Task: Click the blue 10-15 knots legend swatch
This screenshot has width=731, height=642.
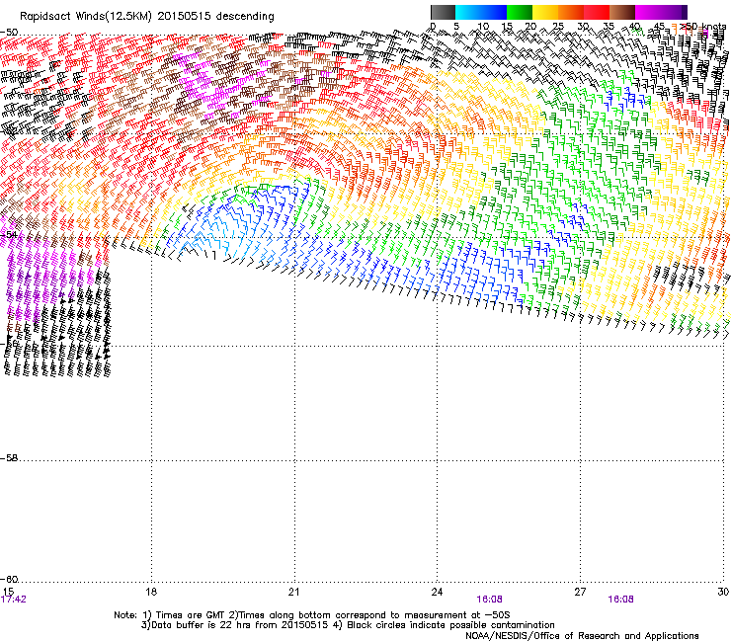Action: click(x=494, y=12)
